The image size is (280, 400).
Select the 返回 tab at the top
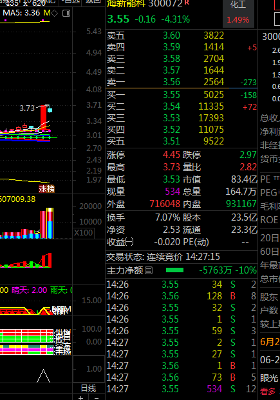(93, 1)
